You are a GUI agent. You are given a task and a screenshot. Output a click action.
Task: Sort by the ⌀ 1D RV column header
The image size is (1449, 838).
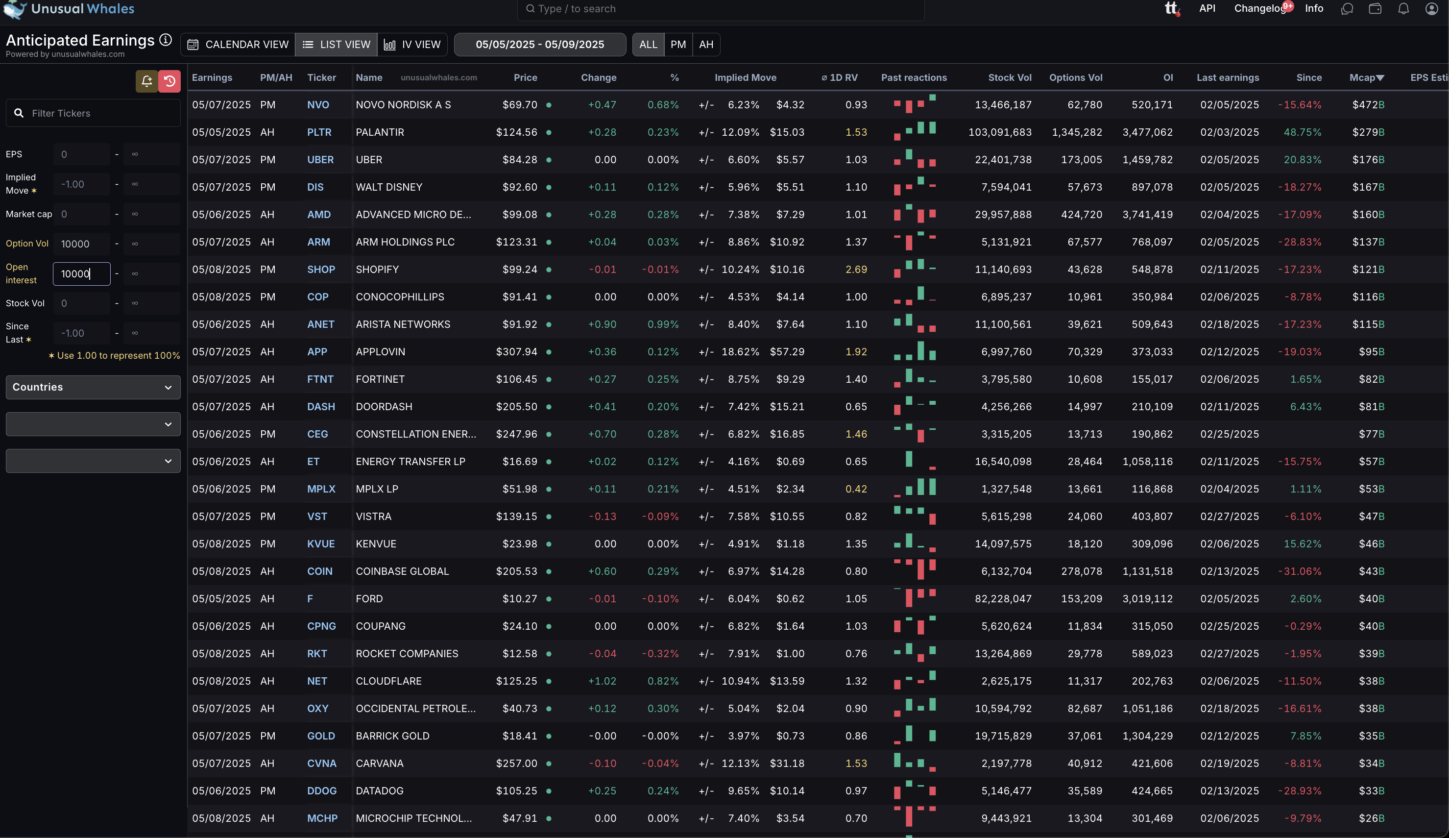(840, 77)
